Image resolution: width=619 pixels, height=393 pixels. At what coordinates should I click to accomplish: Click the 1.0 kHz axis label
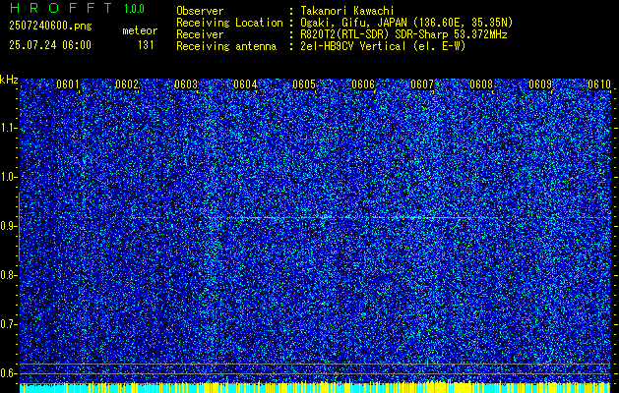pyautogui.click(x=8, y=177)
